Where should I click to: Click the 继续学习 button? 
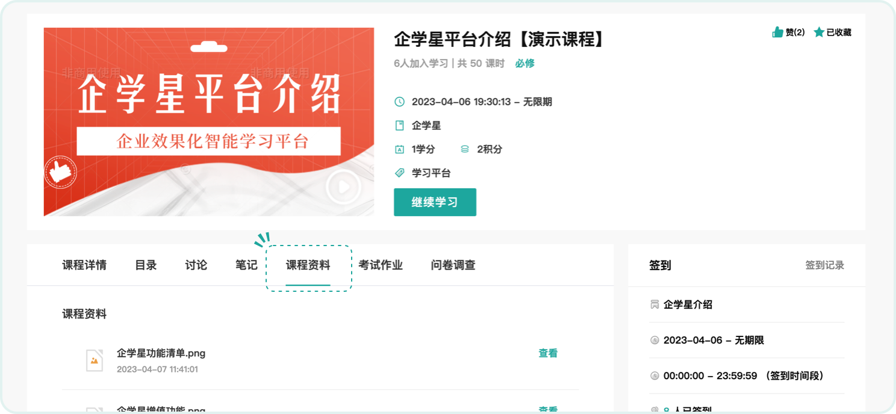pos(435,202)
